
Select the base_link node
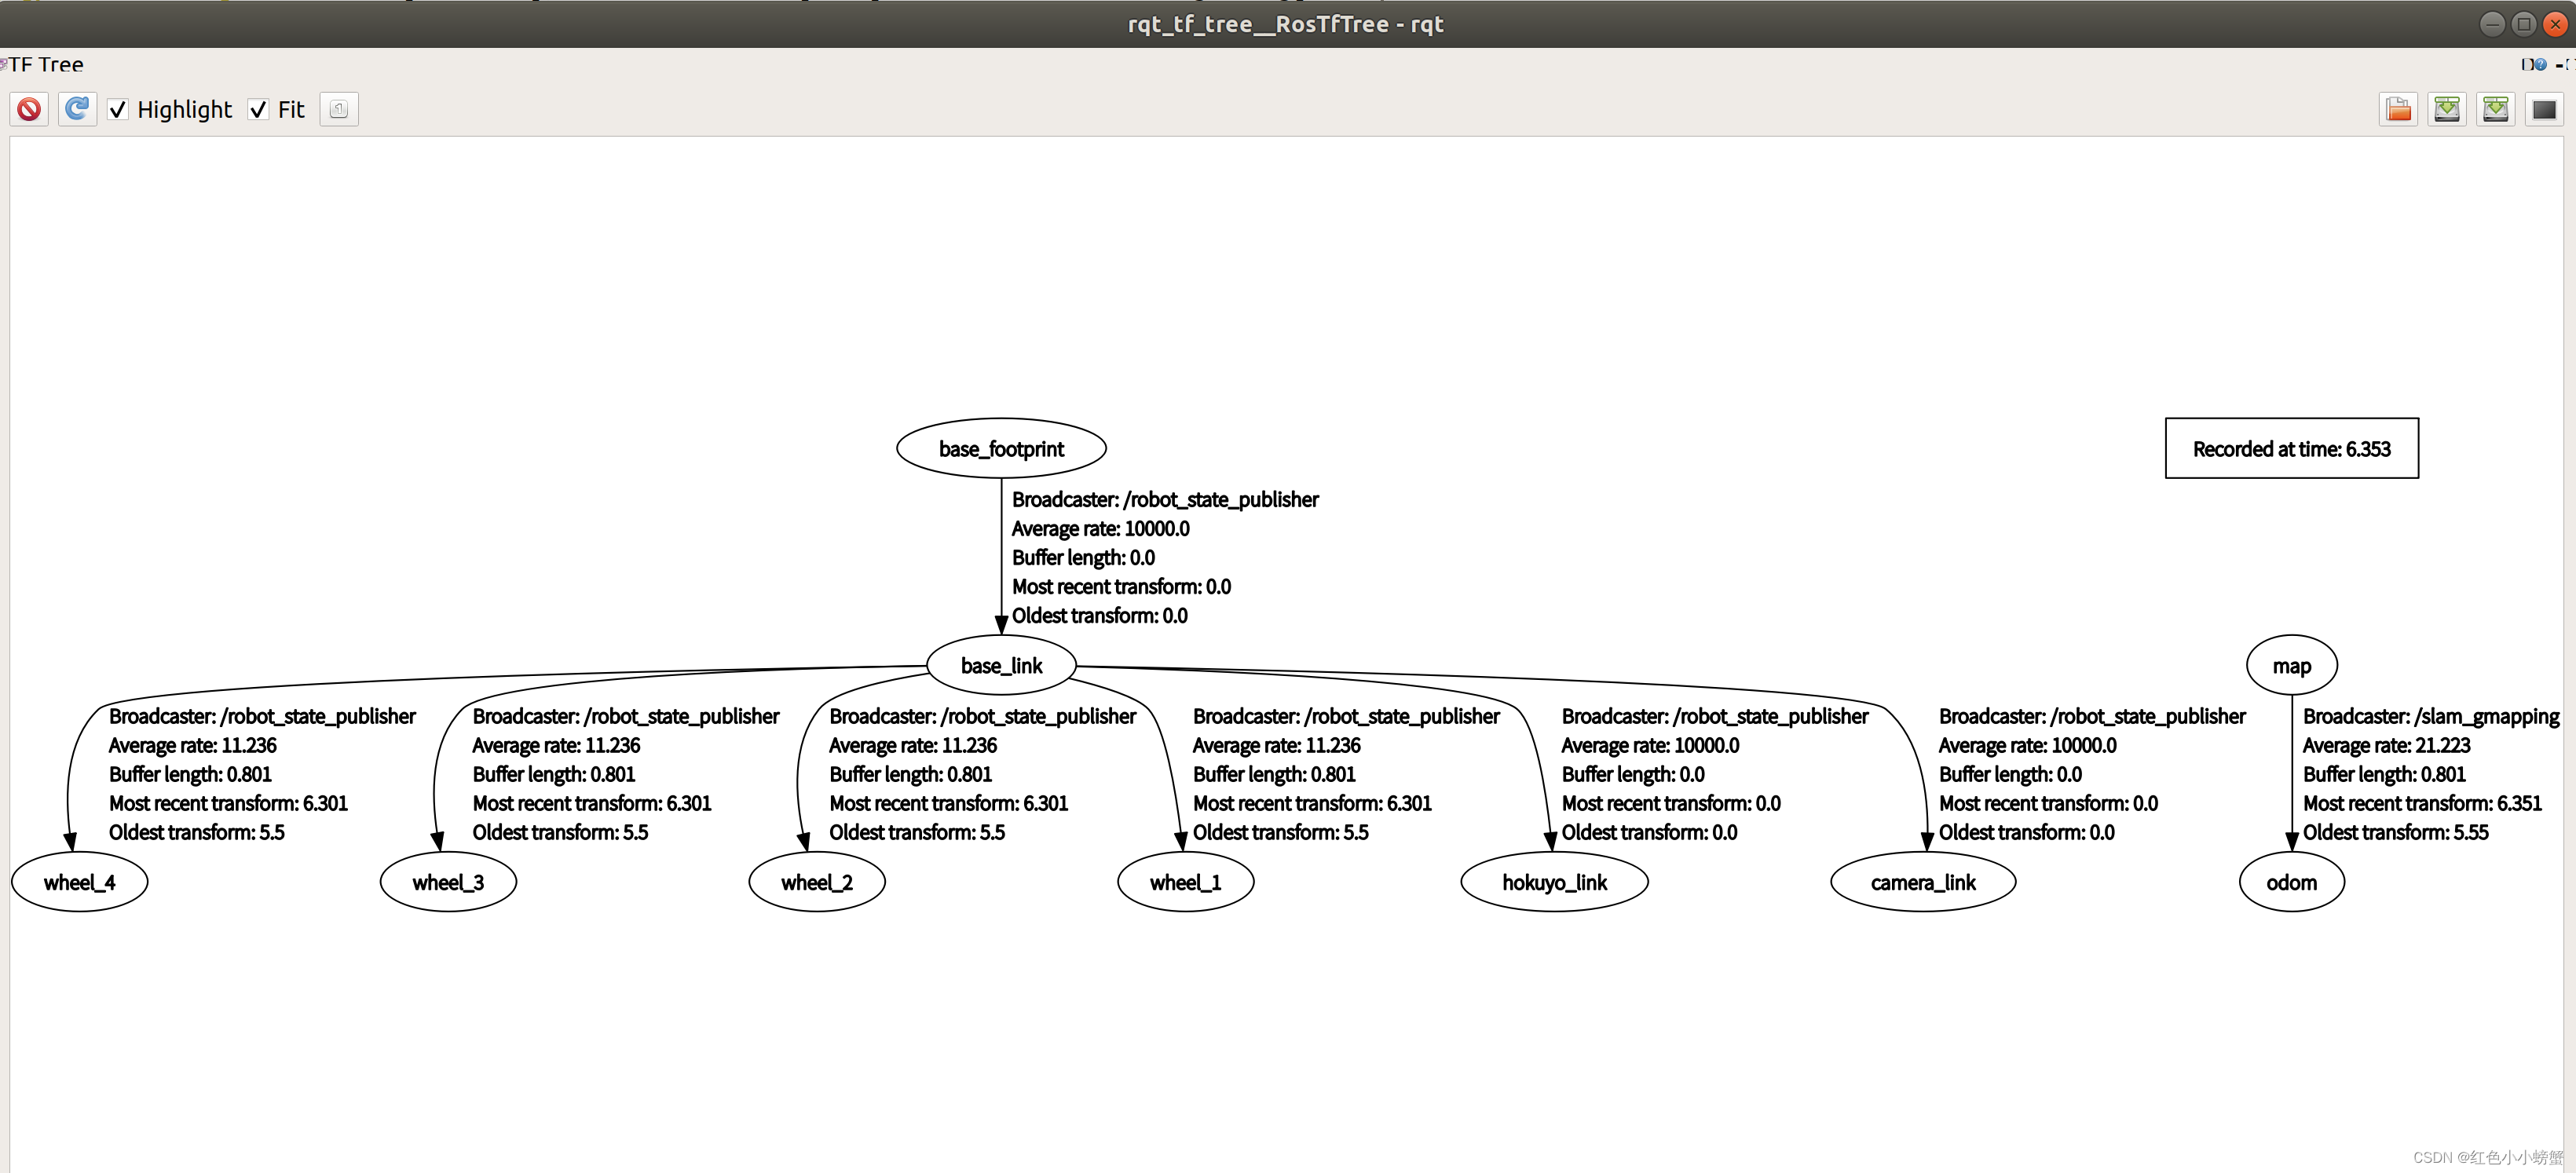pyautogui.click(x=1001, y=665)
